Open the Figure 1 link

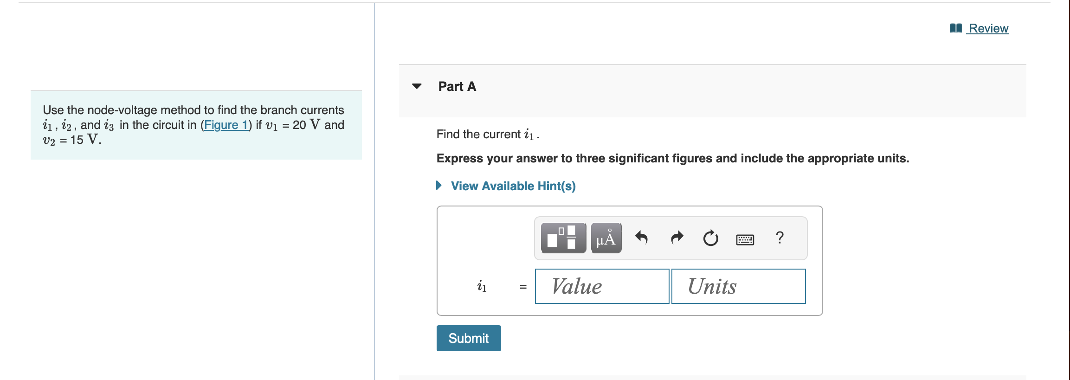(x=227, y=125)
